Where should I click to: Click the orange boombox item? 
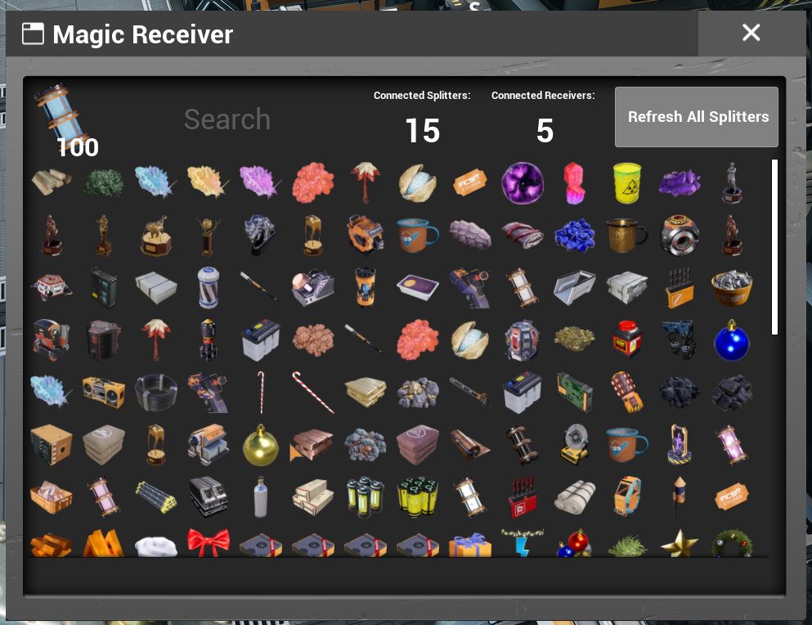pyautogui.click(x=104, y=393)
